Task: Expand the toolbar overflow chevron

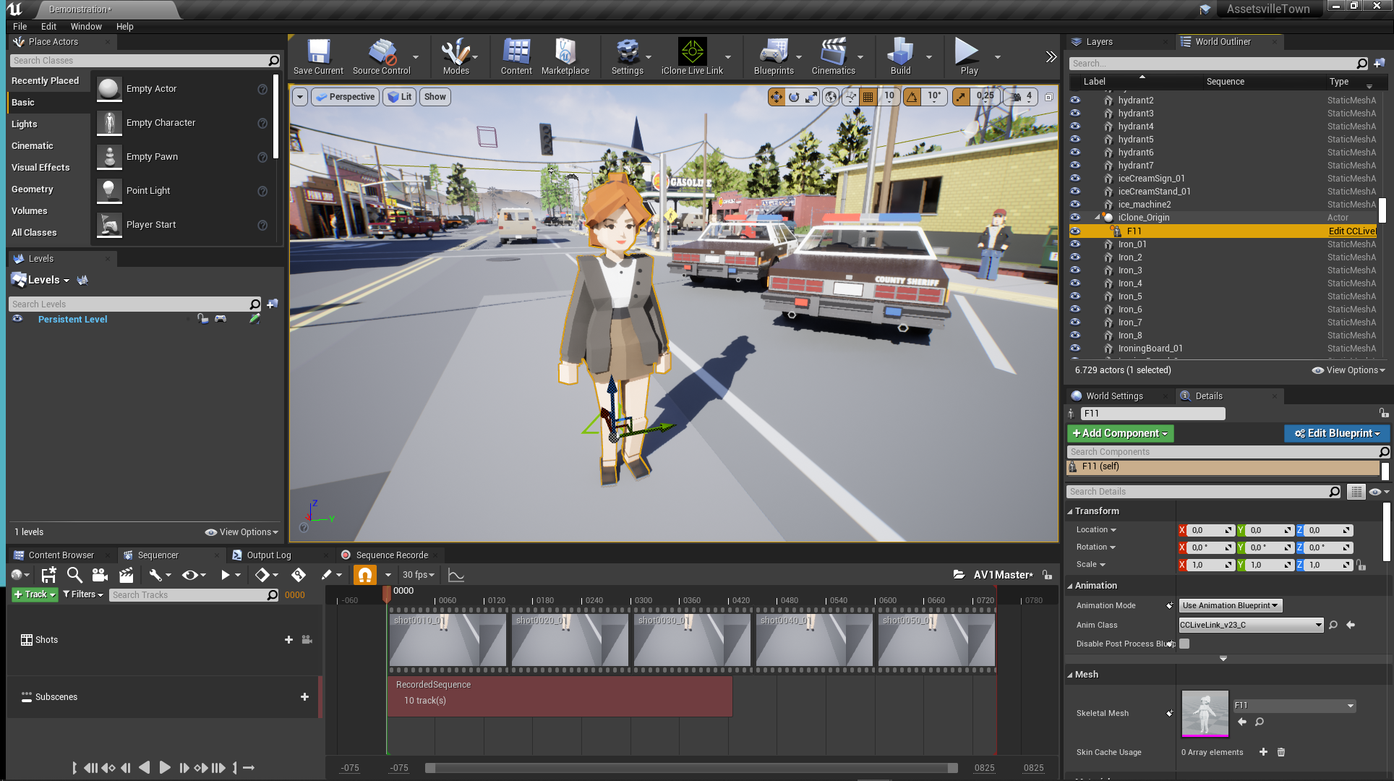Action: [x=1051, y=56]
